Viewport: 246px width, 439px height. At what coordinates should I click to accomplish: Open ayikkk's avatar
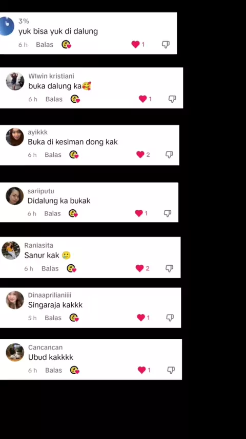pos(15,137)
